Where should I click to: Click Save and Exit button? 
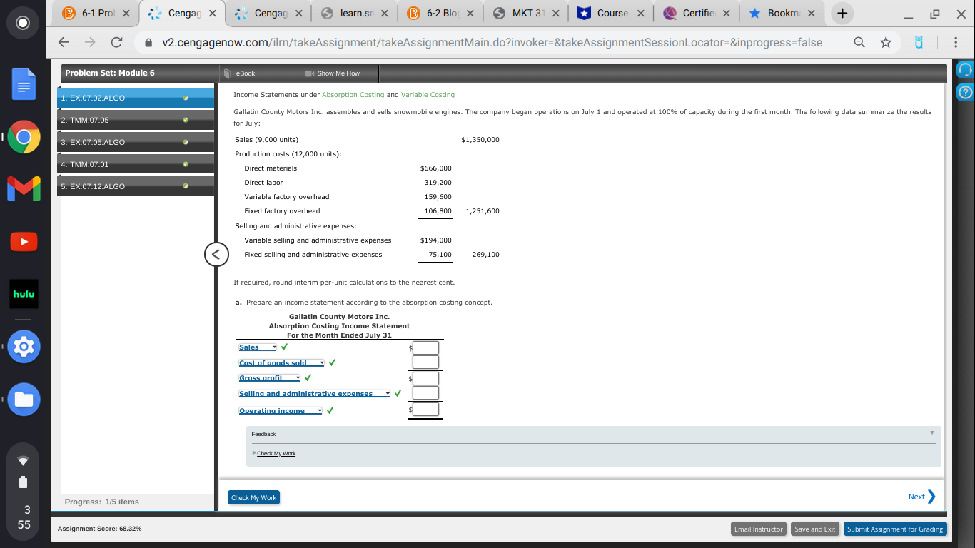tap(814, 529)
